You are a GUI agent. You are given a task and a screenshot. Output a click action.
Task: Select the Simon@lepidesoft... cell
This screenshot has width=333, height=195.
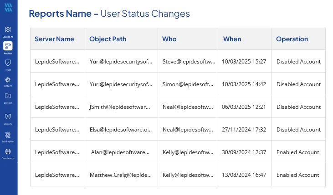(x=188, y=84)
